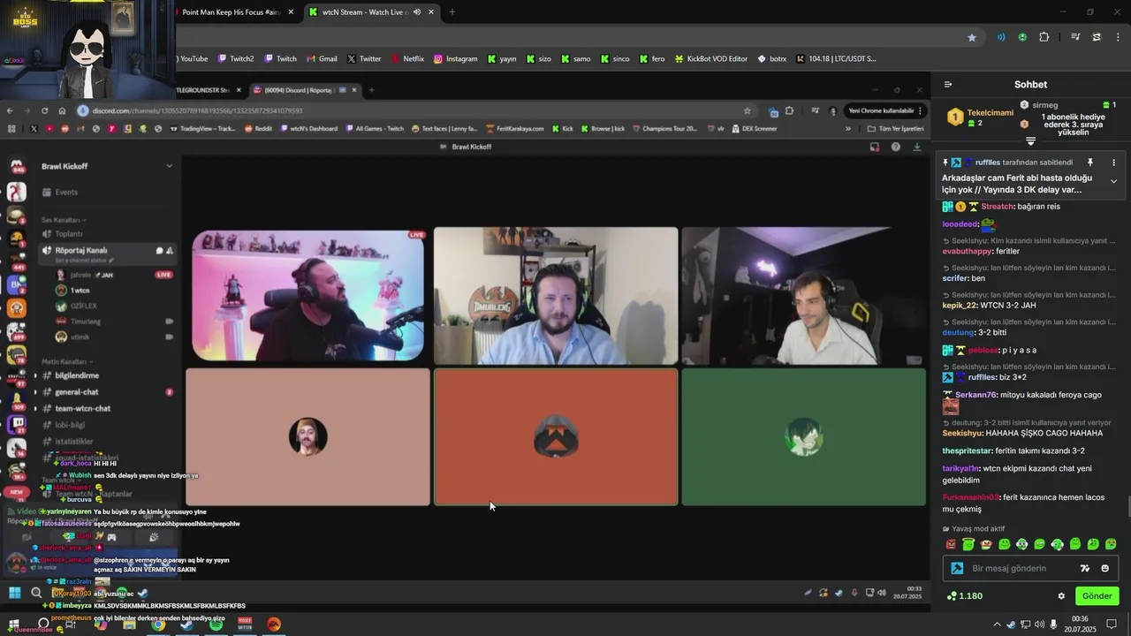Show hidden system tray icons
Screen dimensions: 1131x636
point(997,625)
